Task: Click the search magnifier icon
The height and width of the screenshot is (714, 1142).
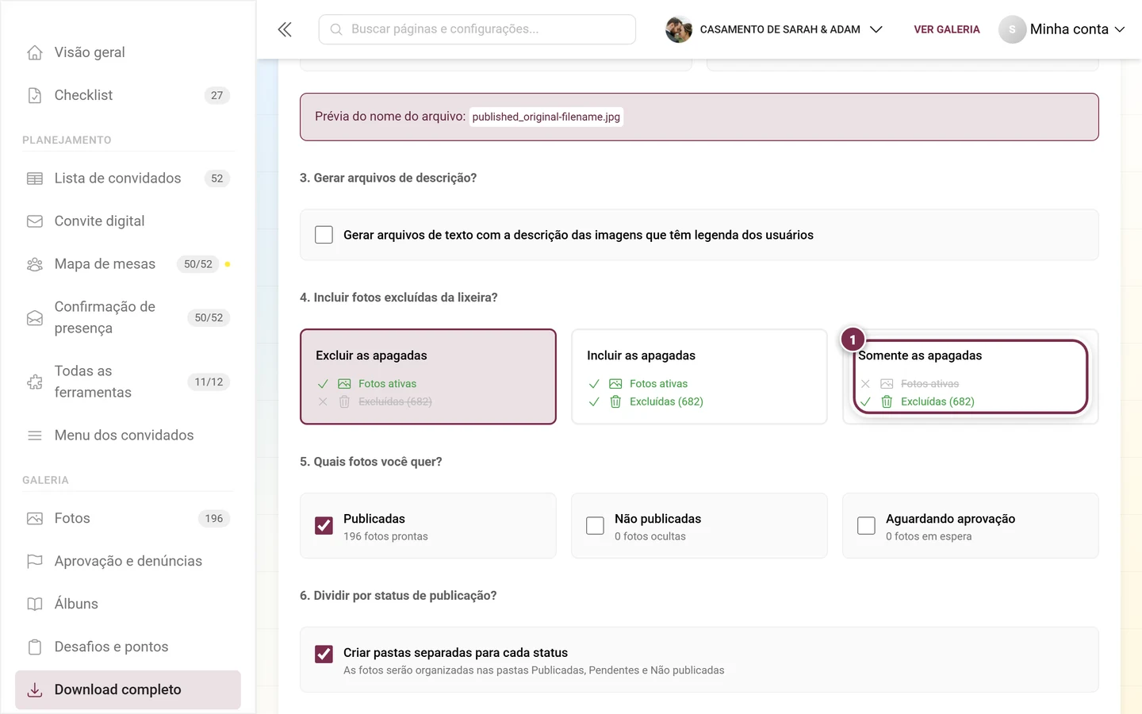Action: [x=336, y=29]
